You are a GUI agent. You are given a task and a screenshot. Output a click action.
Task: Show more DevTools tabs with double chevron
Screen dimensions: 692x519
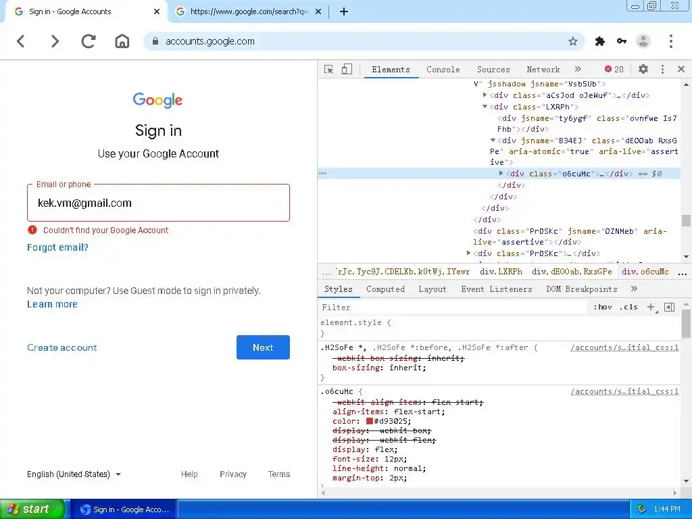coord(578,70)
